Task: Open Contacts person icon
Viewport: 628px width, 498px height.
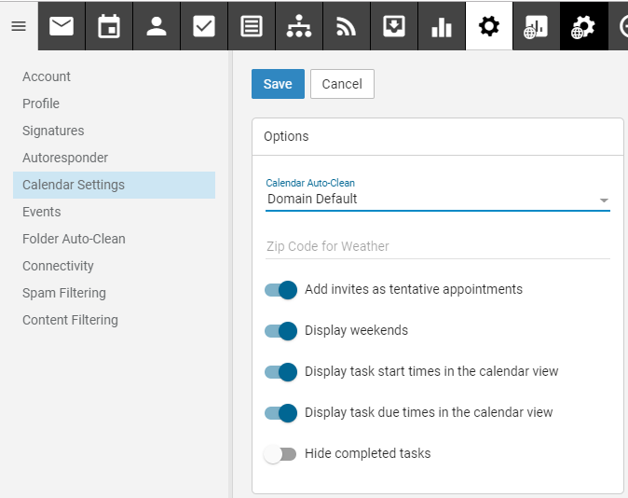Action: click(157, 26)
